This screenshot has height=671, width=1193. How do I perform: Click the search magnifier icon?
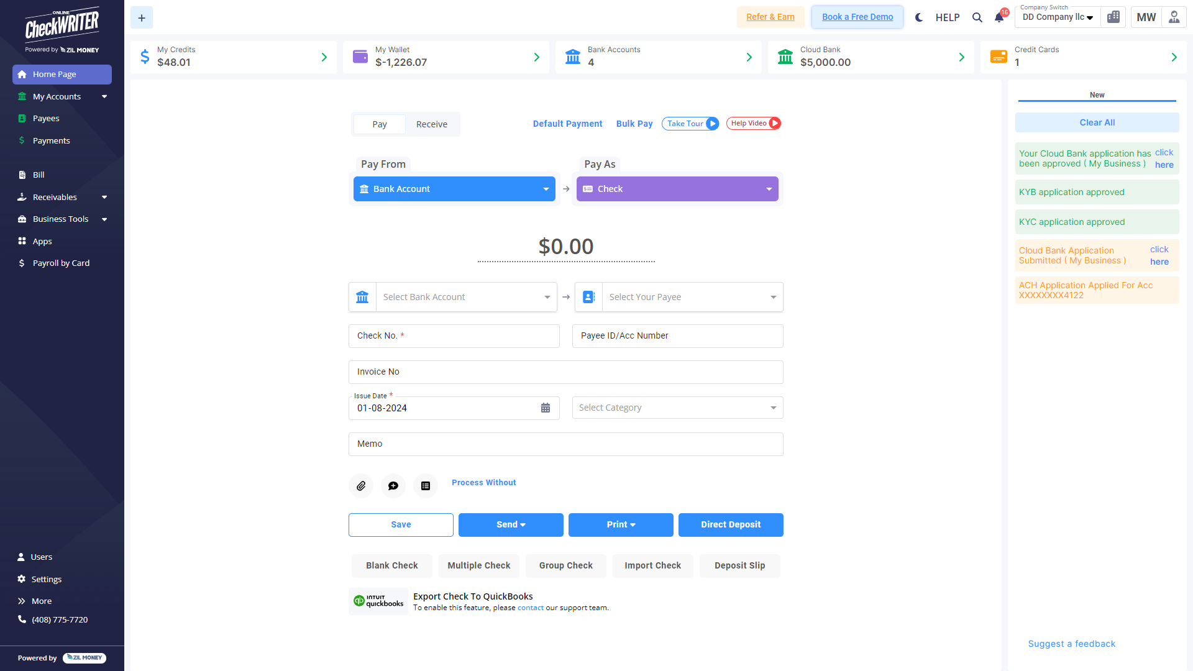tap(977, 17)
